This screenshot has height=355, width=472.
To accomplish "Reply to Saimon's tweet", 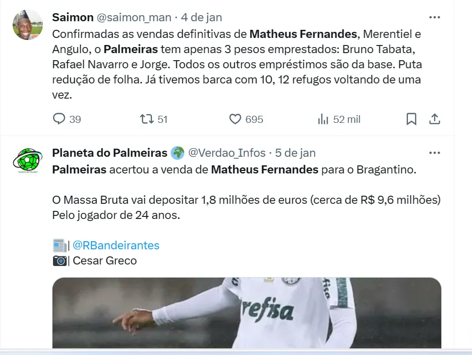I will pos(60,119).
